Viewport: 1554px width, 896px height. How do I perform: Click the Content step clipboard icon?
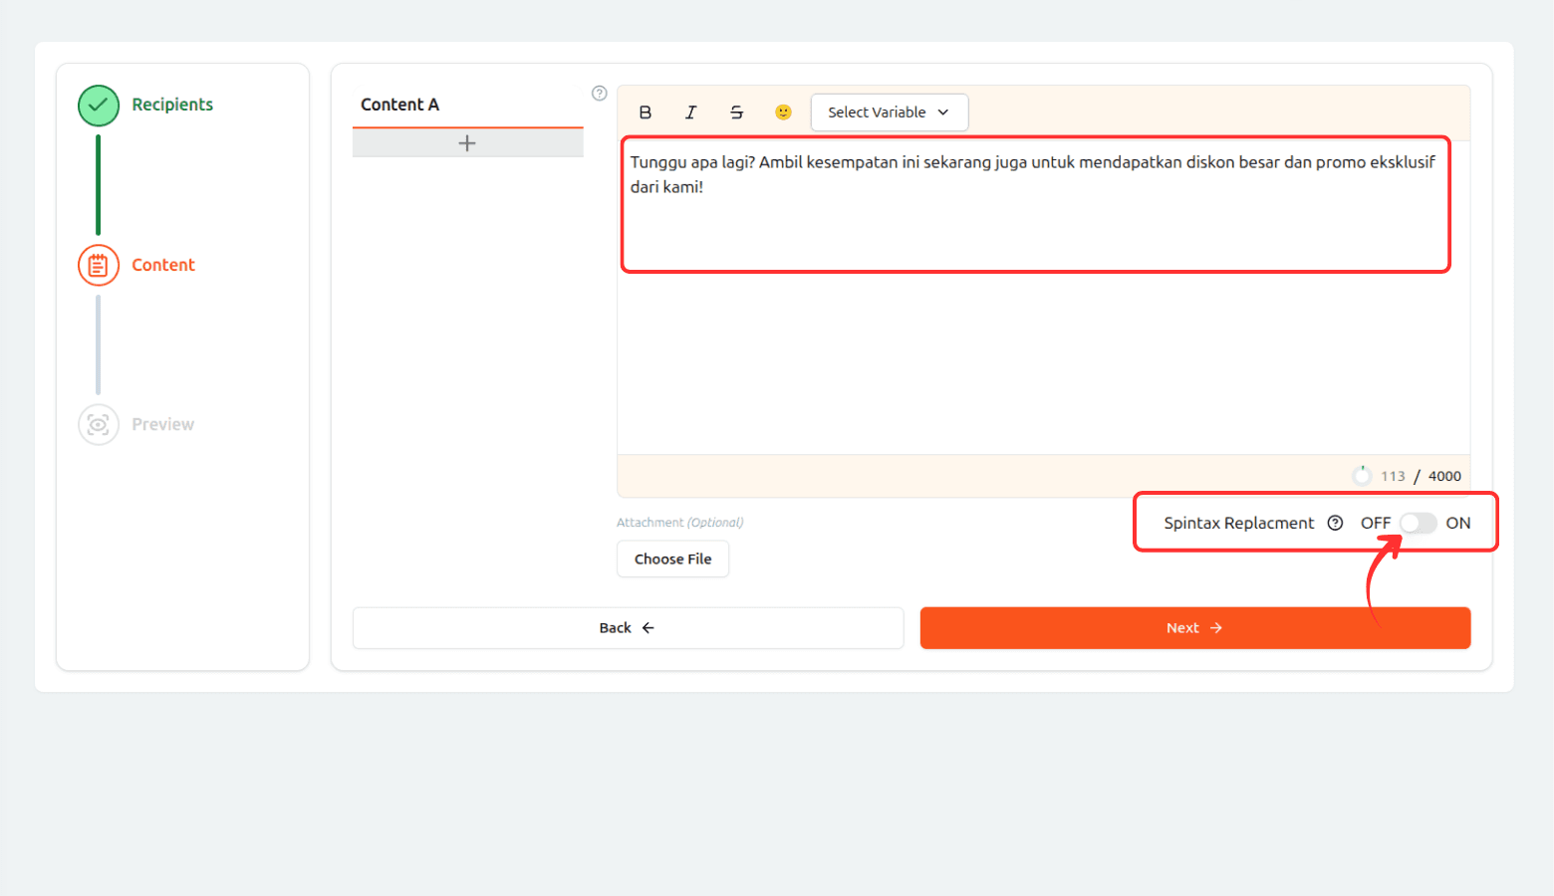[99, 265]
